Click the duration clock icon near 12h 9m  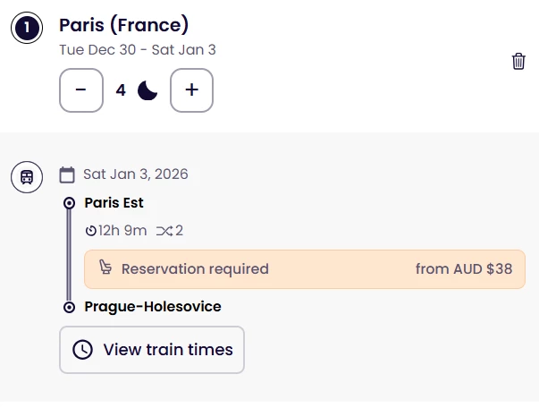(91, 231)
